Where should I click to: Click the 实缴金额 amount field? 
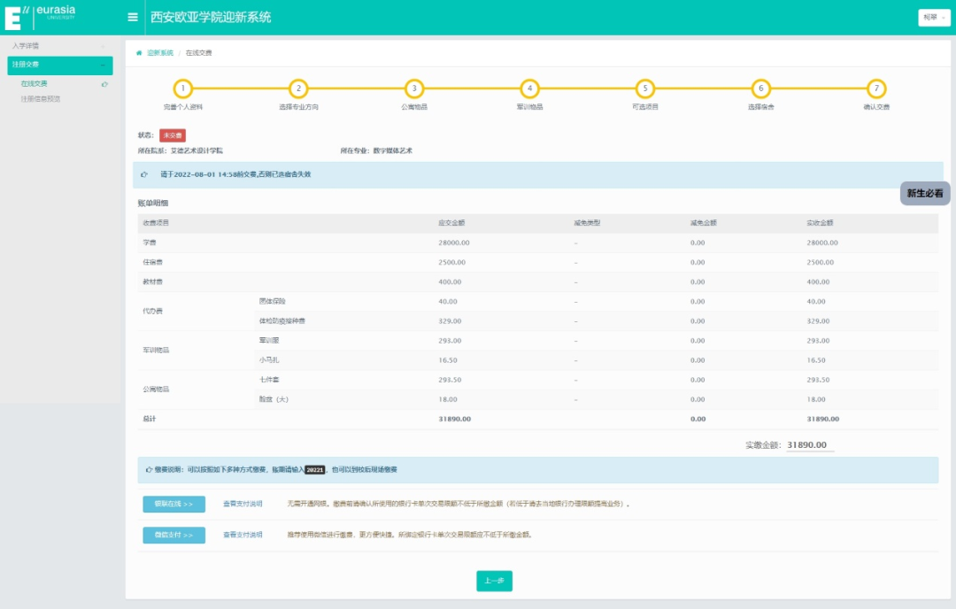pyautogui.click(x=809, y=445)
